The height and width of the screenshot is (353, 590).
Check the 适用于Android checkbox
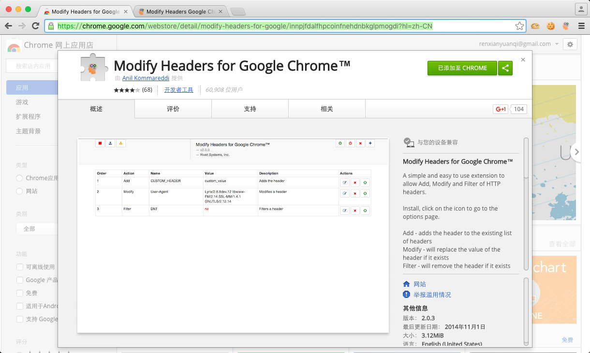coord(20,306)
